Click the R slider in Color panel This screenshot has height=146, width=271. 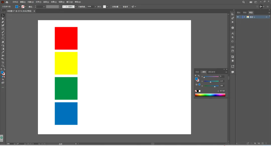click(211, 77)
